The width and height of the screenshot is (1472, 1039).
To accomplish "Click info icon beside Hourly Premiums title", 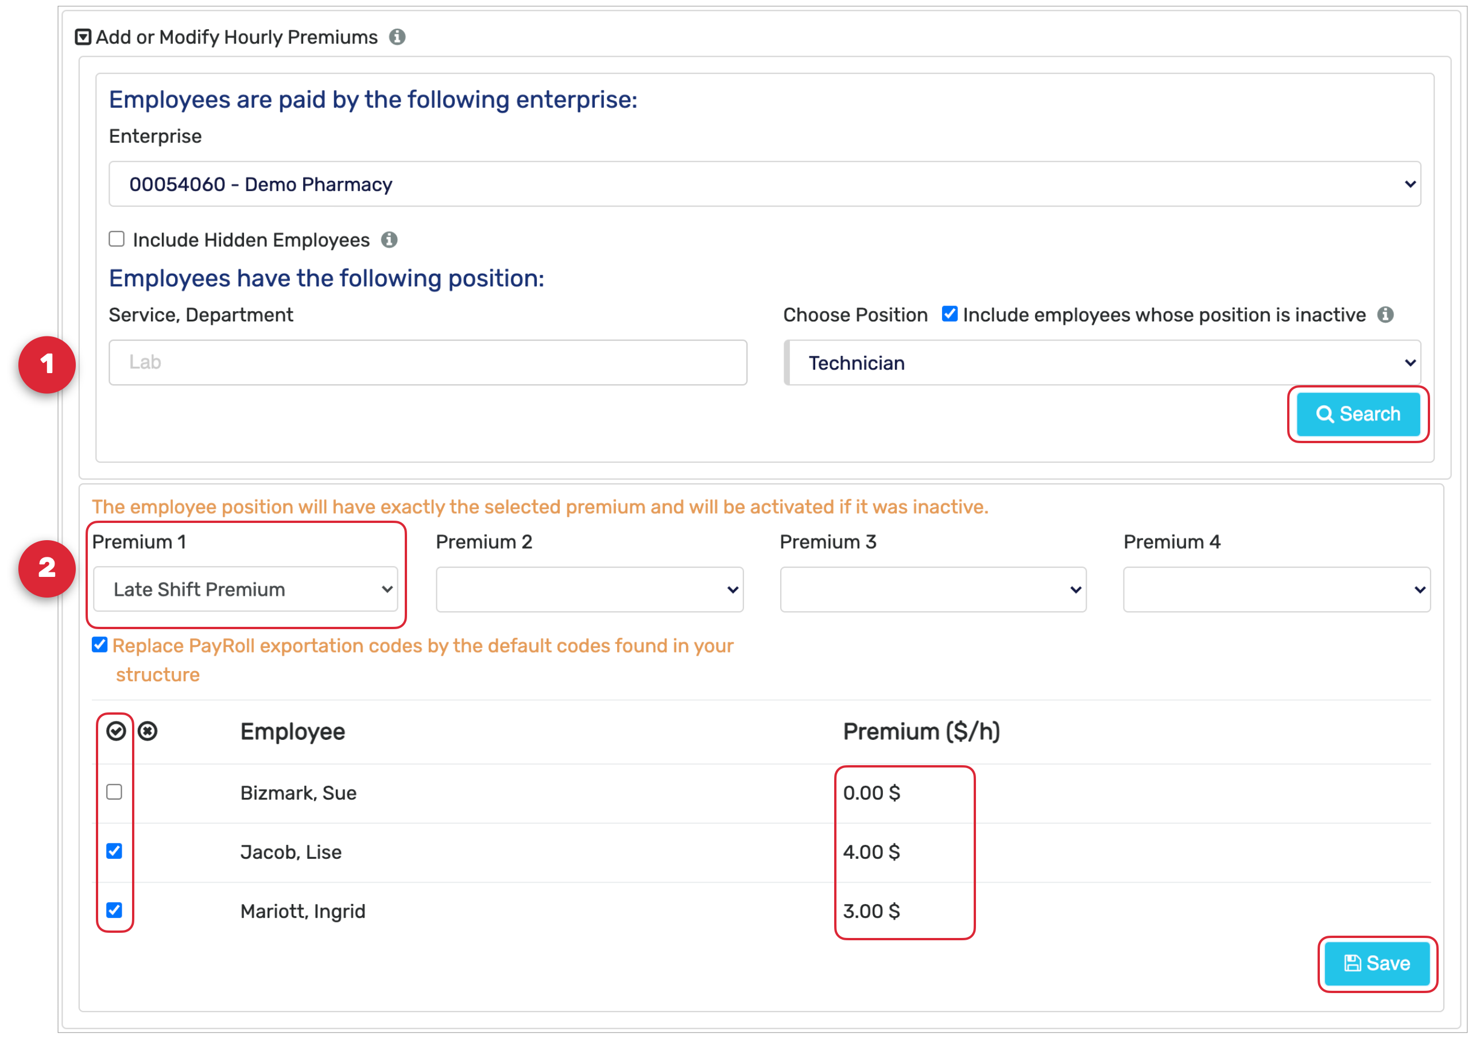I will [x=397, y=37].
